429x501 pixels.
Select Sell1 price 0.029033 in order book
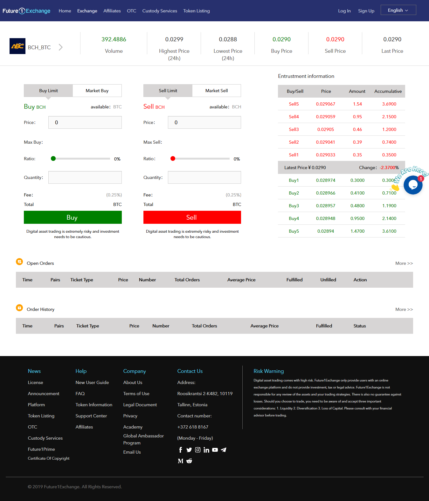(x=326, y=155)
